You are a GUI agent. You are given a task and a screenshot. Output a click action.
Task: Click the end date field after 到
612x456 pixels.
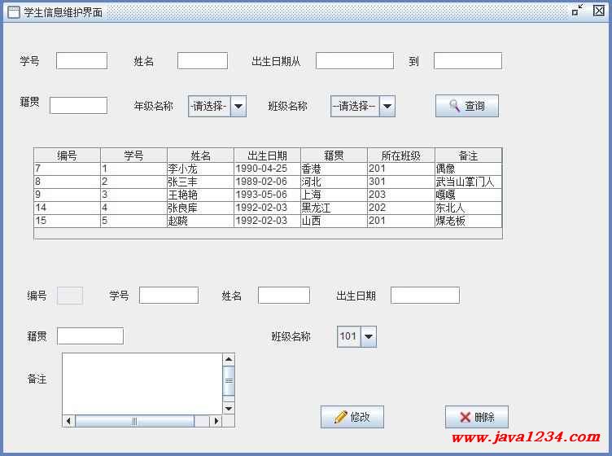pos(468,61)
